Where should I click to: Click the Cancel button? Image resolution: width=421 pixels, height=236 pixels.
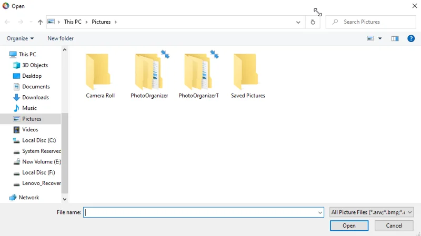[x=394, y=226]
